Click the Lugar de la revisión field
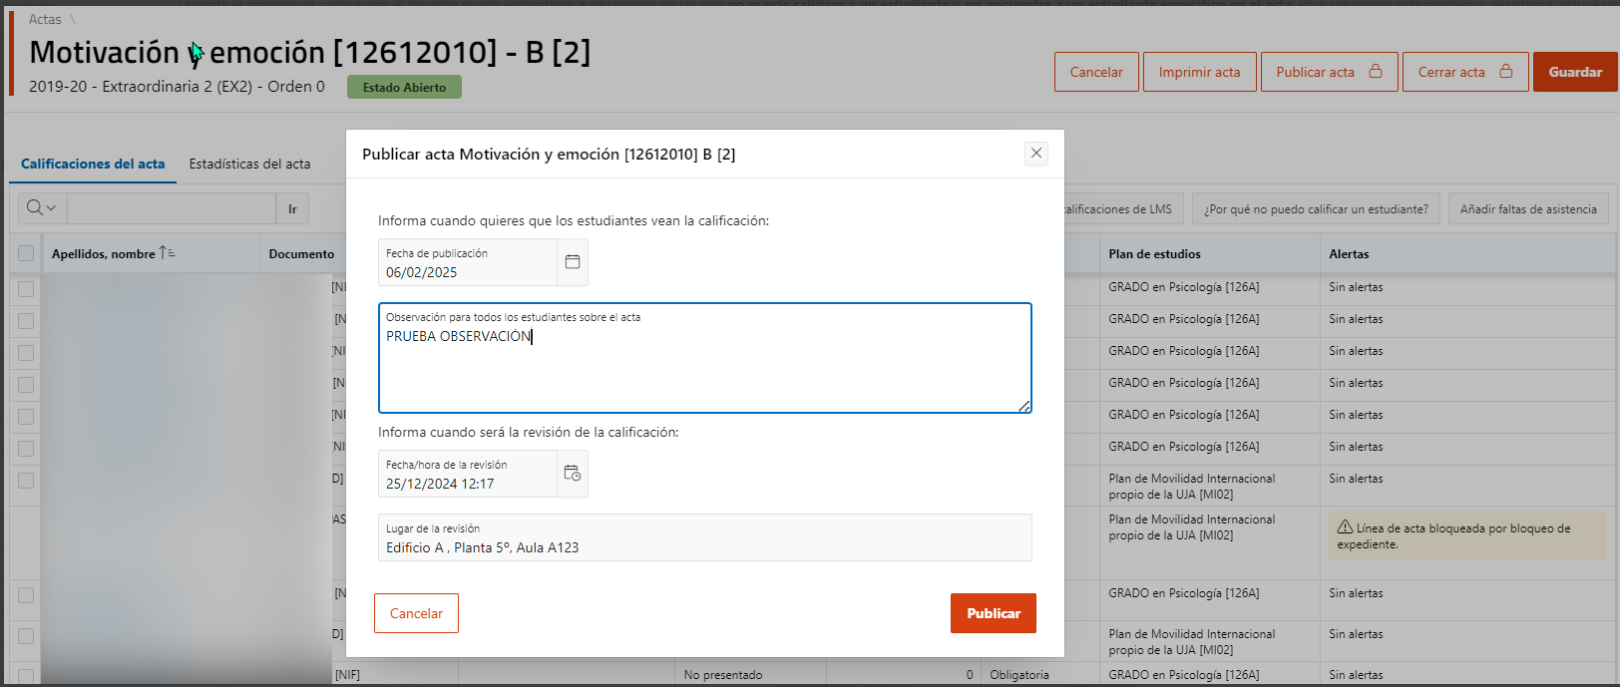1620x687 pixels. pyautogui.click(x=704, y=537)
